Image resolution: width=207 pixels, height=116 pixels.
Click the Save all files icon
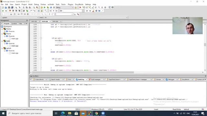(12, 7)
